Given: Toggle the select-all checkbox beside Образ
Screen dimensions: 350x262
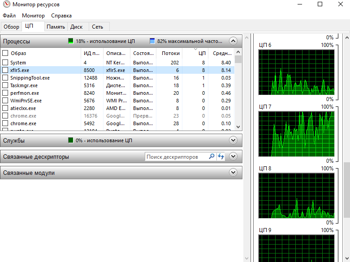Looking at the screenshot, I should click(5, 53).
